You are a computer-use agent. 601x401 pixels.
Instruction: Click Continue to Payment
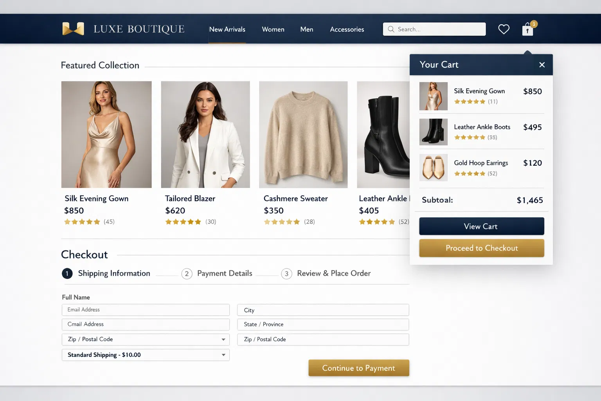(358, 368)
